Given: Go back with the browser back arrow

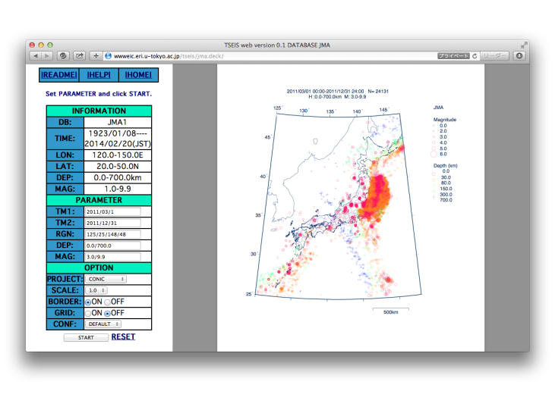Looking at the screenshot, I should coord(36,56).
